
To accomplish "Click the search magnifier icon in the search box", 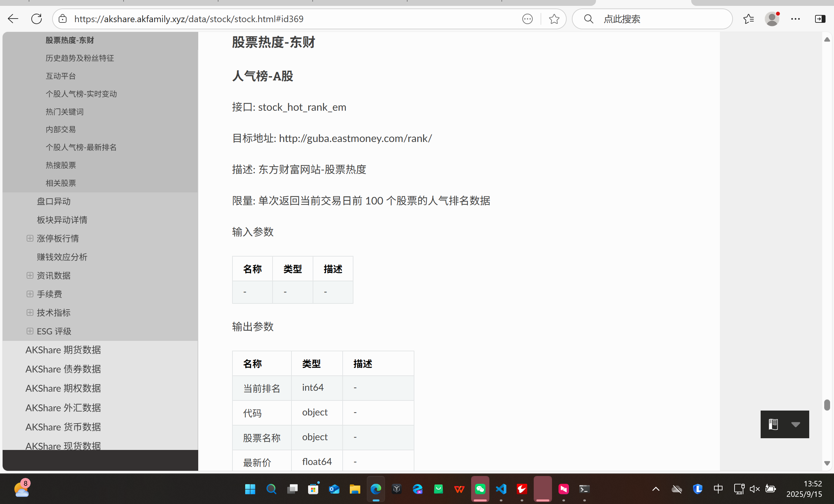I will [588, 19].
